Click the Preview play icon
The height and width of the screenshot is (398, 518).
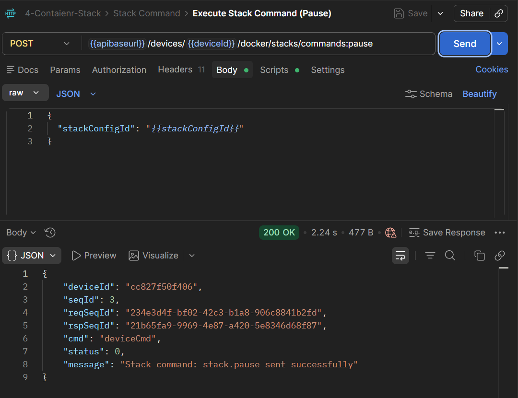(76, 255)
